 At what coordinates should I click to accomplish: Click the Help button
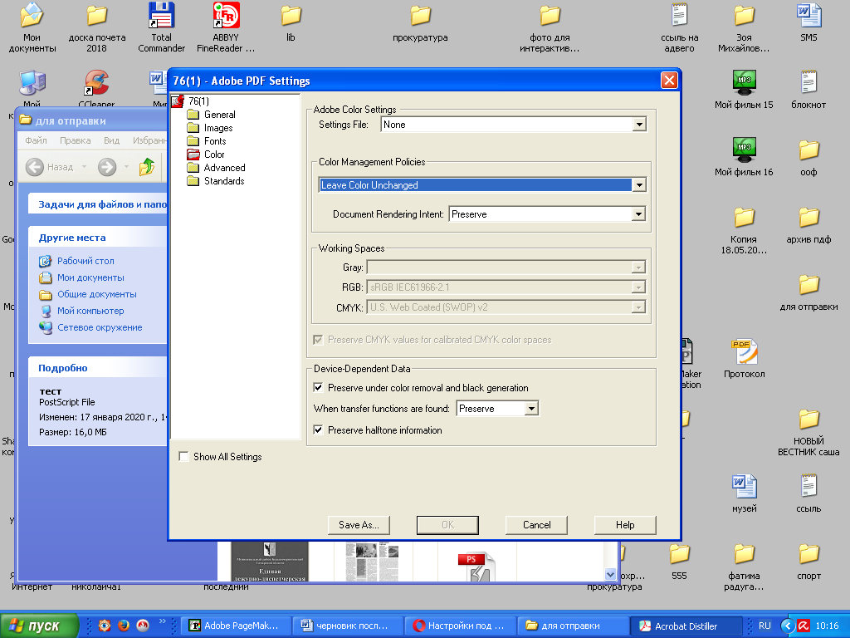pyautogui.click(x=625, y=525)
